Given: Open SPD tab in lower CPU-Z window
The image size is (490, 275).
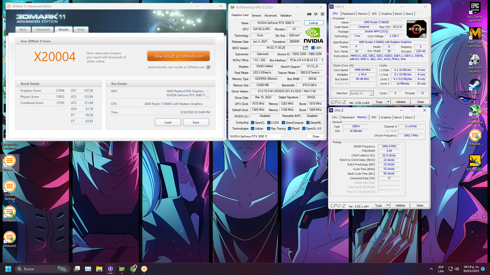Looking at the screenshot, I should point(374,117).
